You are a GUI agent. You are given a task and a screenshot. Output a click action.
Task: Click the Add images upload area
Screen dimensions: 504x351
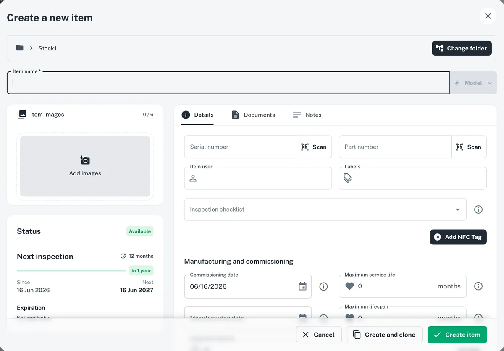coord(85,166)
